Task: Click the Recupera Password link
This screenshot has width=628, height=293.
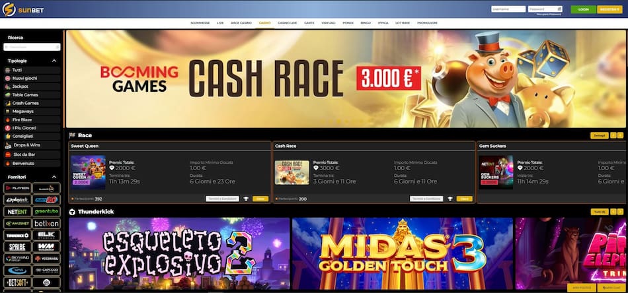Action: point(549,15)
